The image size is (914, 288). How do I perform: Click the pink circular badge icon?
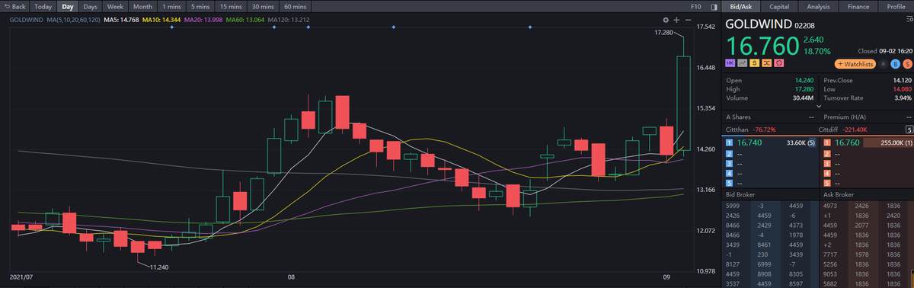point(778,62)
